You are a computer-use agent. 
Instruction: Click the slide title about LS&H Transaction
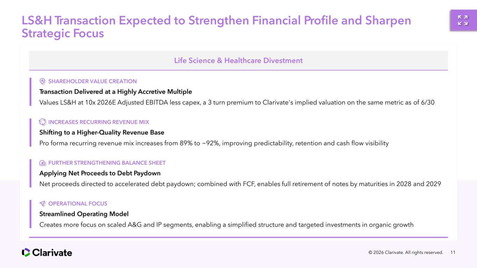pyautogui.click(x=216, y=27)
